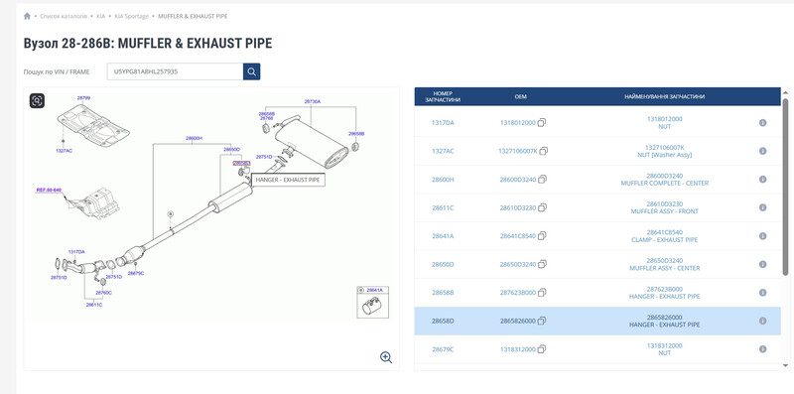Viewport: 794px width, 394px height.
Task: Copy OEM number 28641C8540
Action: pyautogui.click(x=542, y=236)
